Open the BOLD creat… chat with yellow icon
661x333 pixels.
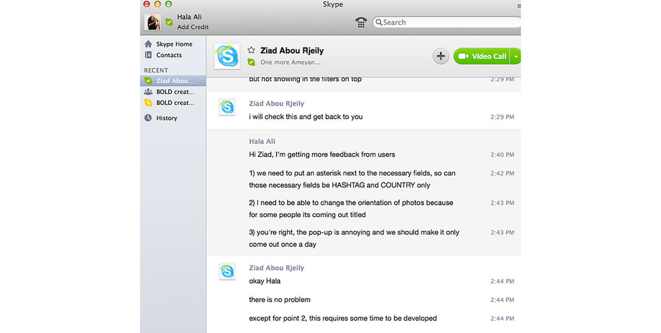tap(173, 102)
